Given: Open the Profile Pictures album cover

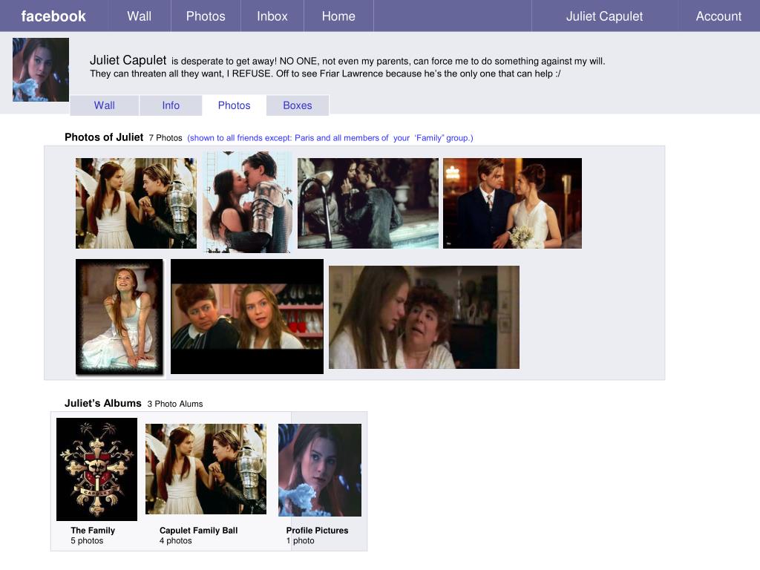Looking at the screenshot, I should pyautogui.click(x=320, y=470).
